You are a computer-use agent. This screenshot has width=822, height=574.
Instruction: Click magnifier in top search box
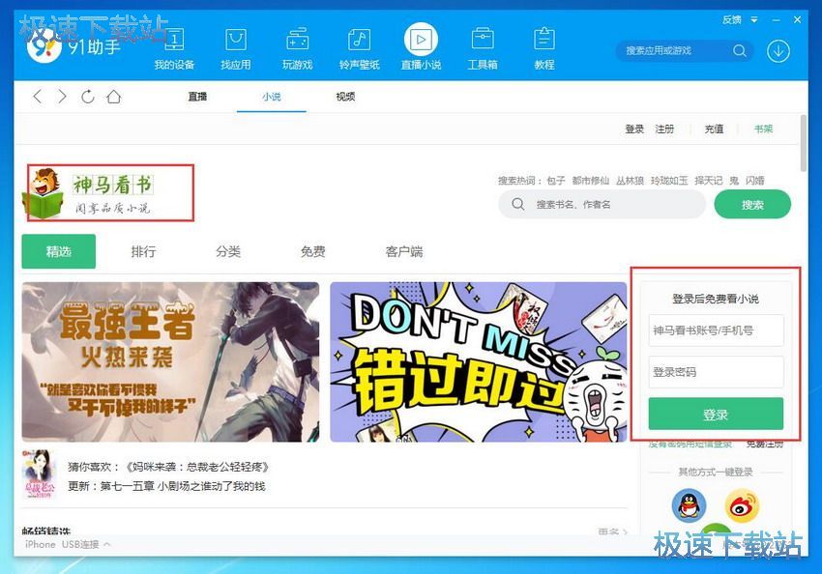(740, 51)
